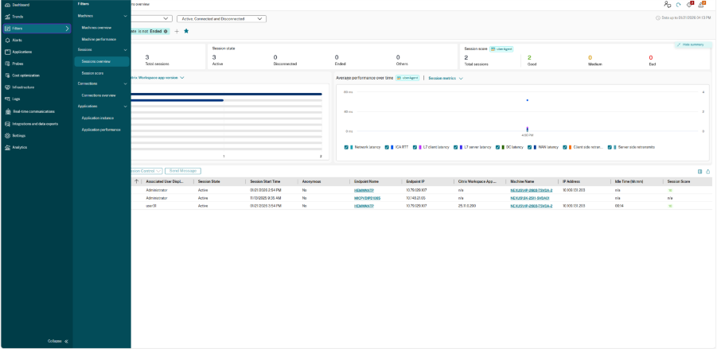
Task: Click the plus icon to add filter
Action: pos(177,31)
